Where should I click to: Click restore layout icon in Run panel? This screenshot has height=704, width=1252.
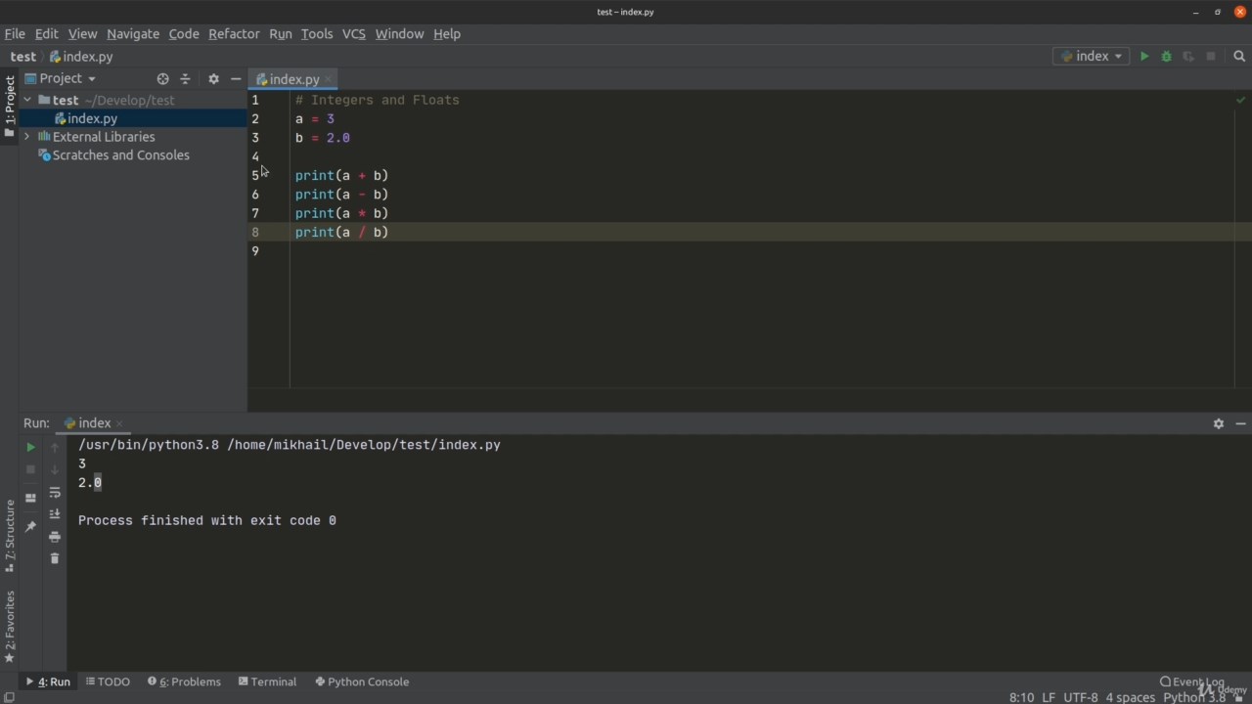[30, 498]
